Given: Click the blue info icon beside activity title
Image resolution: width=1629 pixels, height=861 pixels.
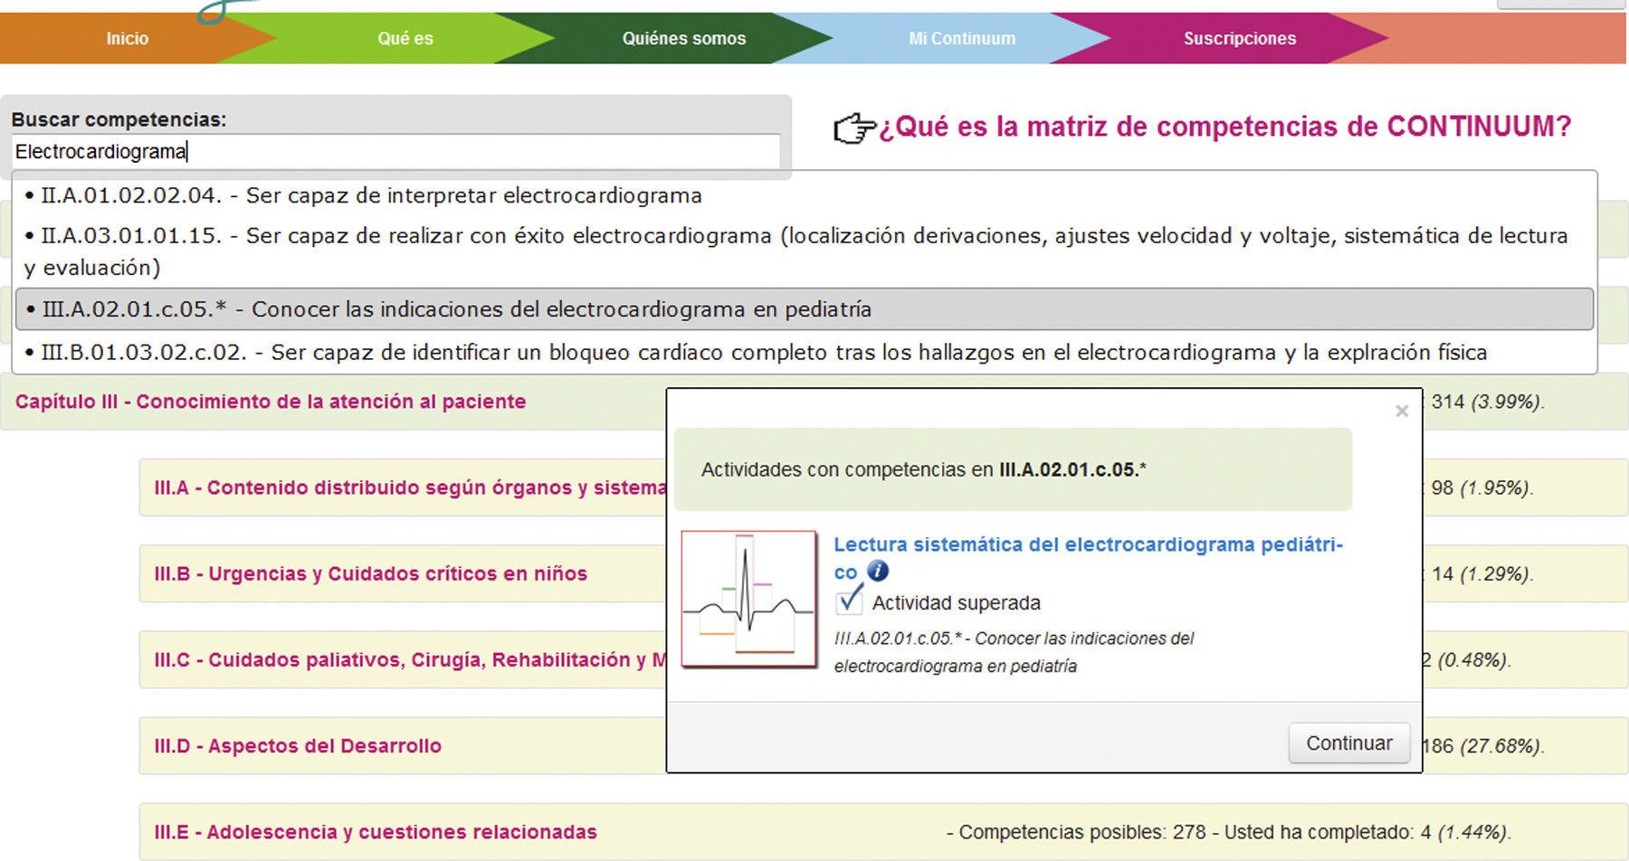Looking at the screenshot, I should pyautogui.click(x=878, y=572).
